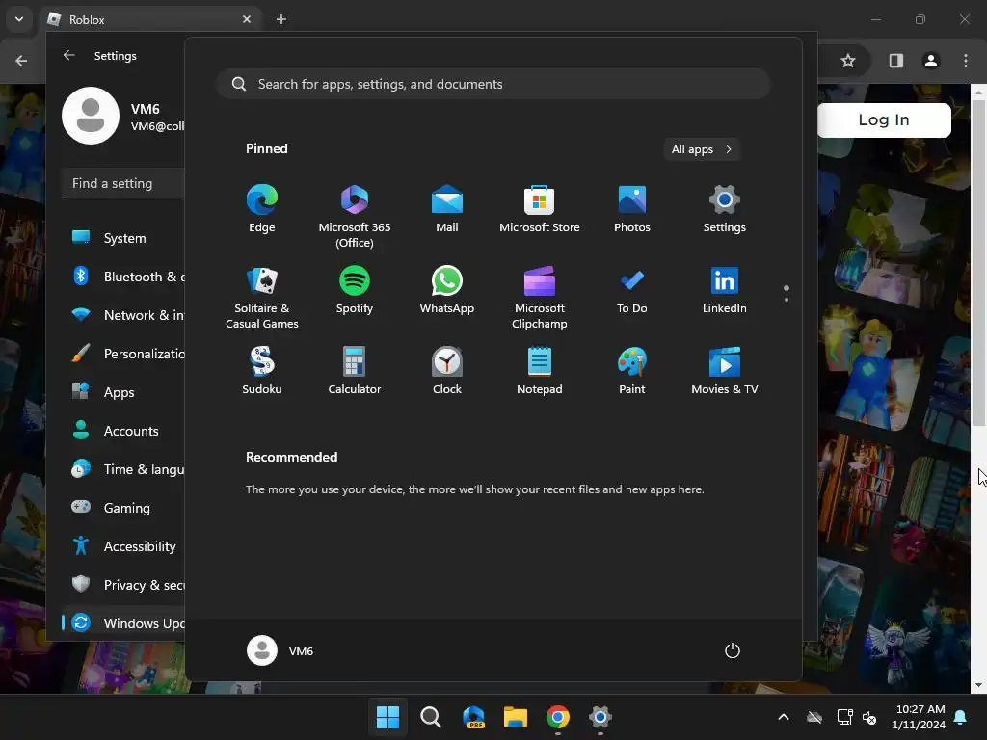Screen dimensions: 987x740
Task: Open Chrome three-dot menu
Action: point(966,61)
